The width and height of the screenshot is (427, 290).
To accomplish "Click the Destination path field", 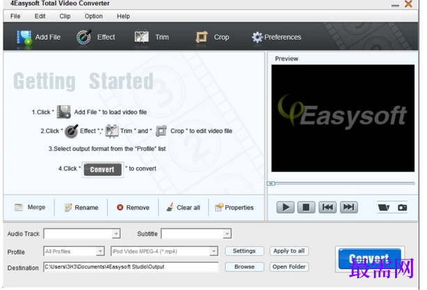I will [131, 267].
